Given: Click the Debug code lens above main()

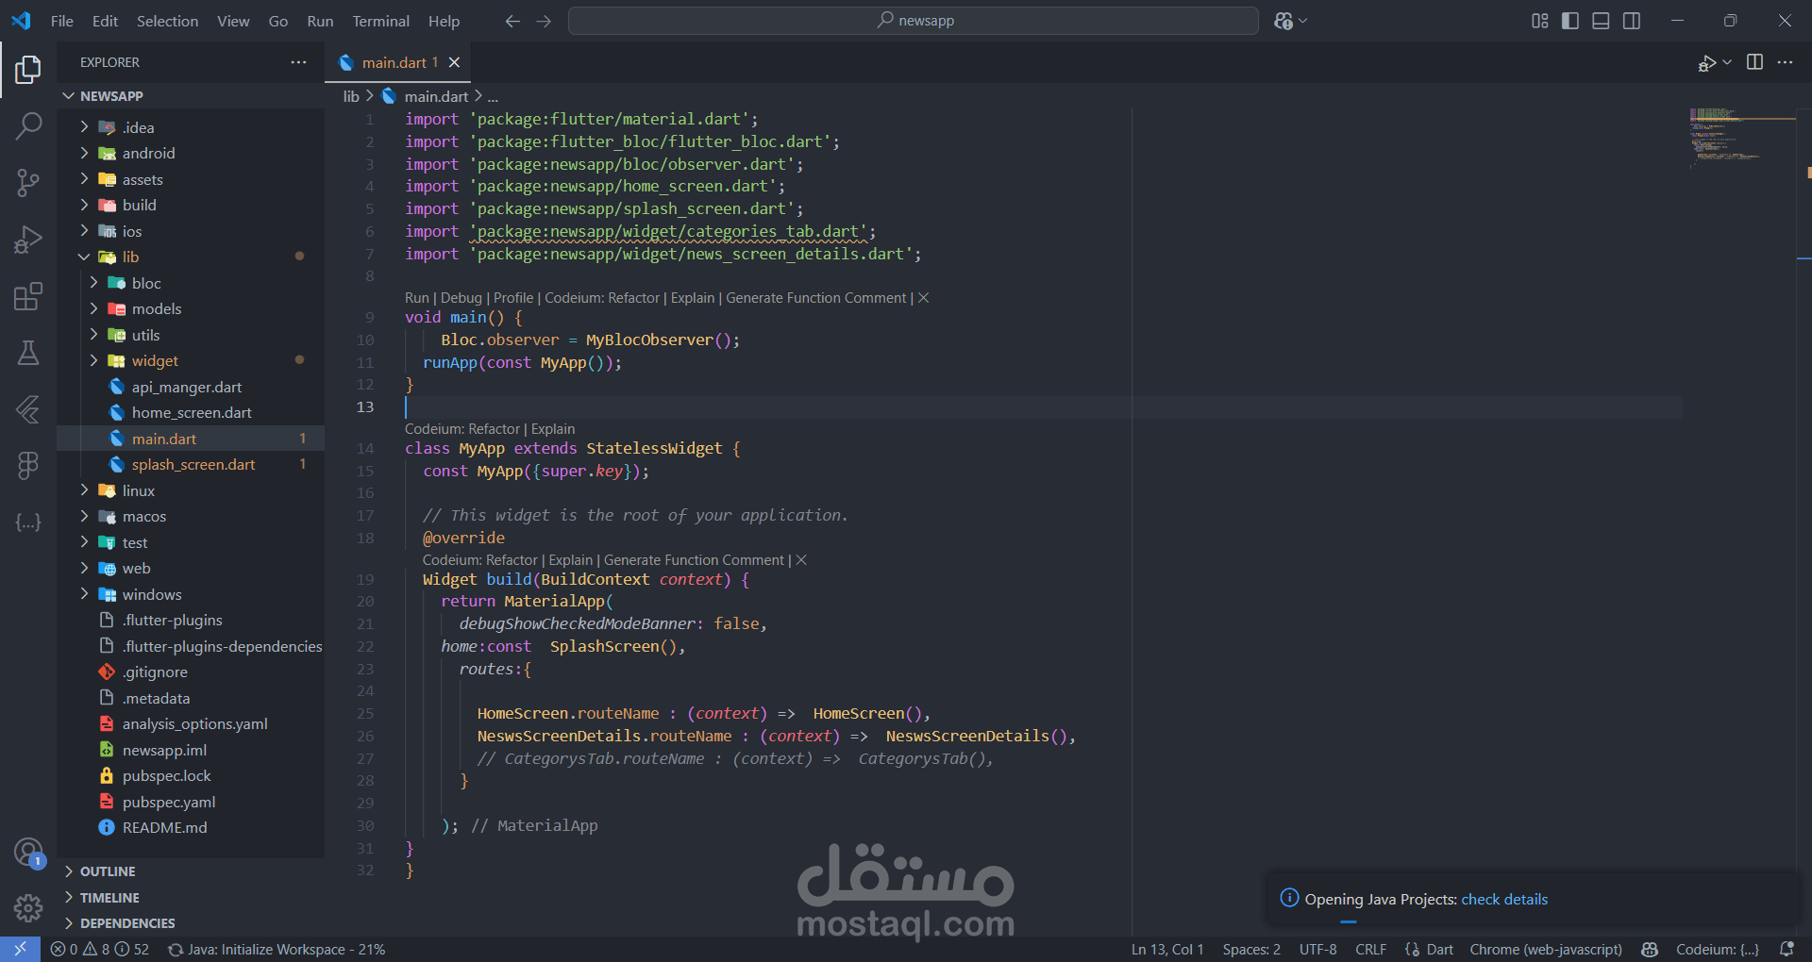Looking at the screenshot, I should 461,298.
